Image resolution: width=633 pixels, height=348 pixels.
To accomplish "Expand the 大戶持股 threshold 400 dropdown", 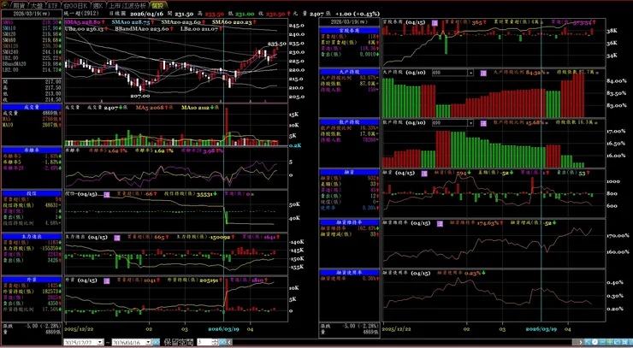I will [x=470, y=73].
